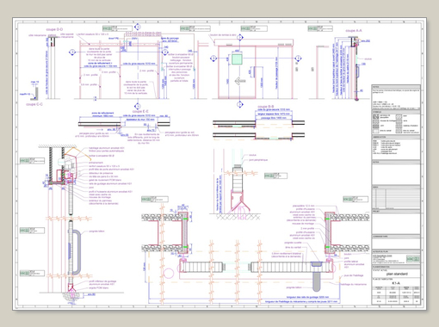
Task: Click the detail tag above the bottom-left wall section
Action: click(155, 199)
